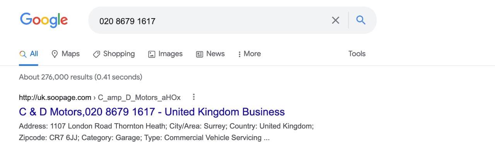
Task: Switch to the News tab
Action: pos(210,54)
